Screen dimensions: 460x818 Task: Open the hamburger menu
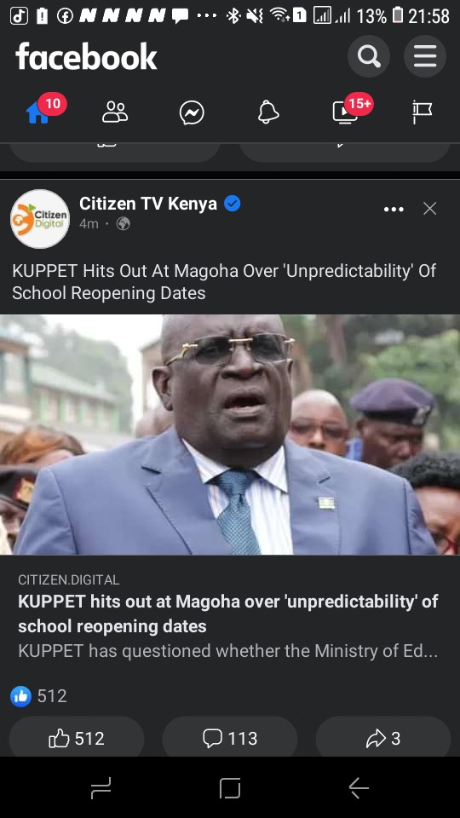(x=425, y=56)
